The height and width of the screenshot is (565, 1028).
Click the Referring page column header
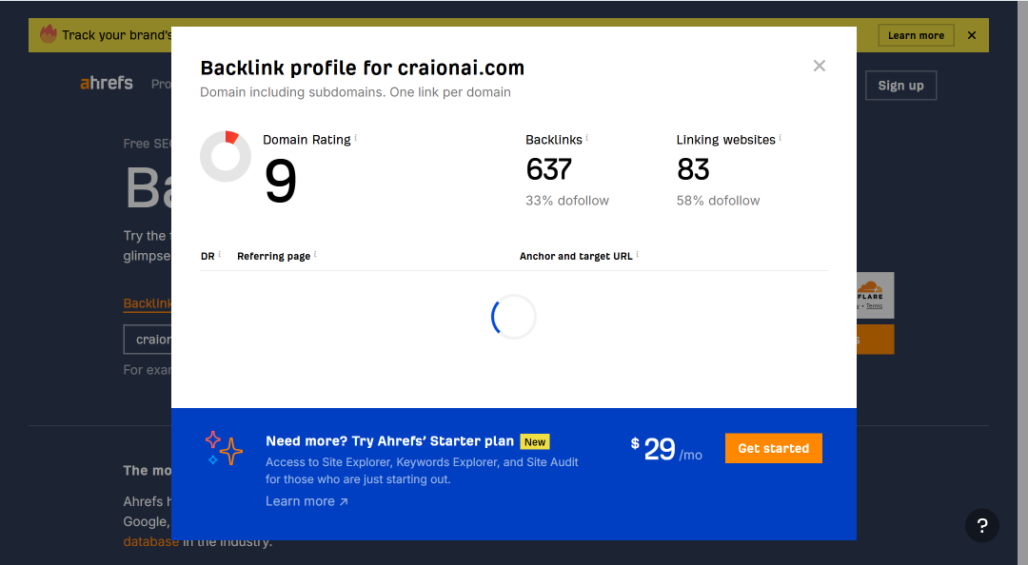click(x=274, y=256)
